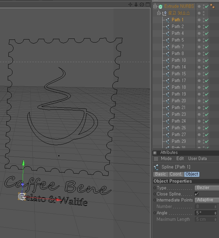Click the Attributes panel square icon

pos(155,153)
